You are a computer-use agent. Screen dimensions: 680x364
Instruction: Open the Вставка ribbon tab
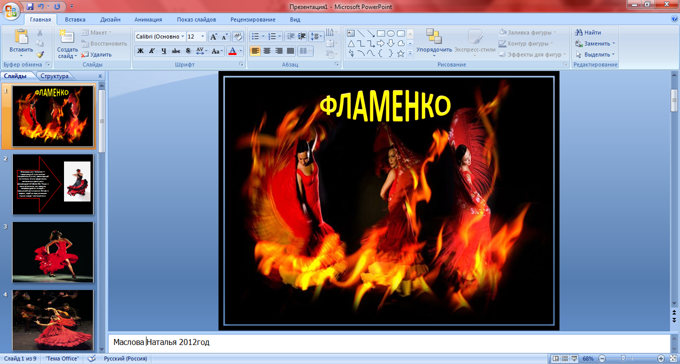[x=75, y=19]
